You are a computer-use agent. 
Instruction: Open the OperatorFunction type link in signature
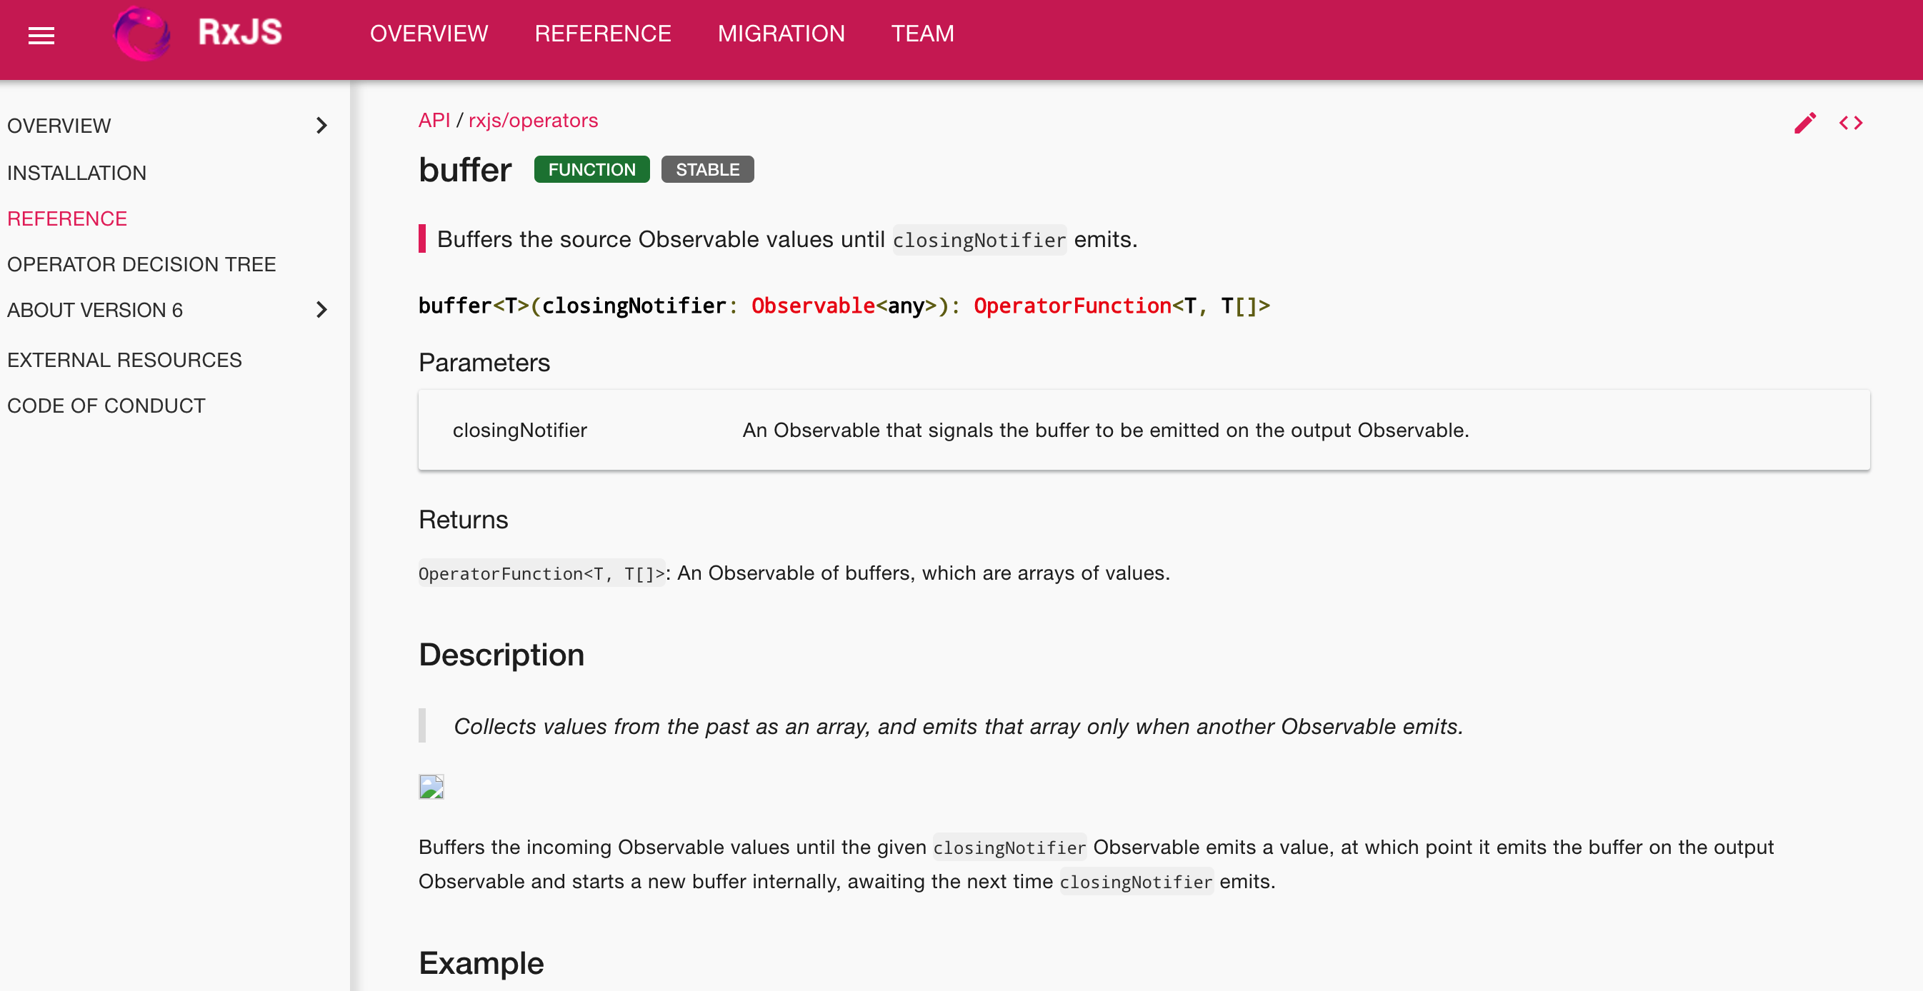1072,305
